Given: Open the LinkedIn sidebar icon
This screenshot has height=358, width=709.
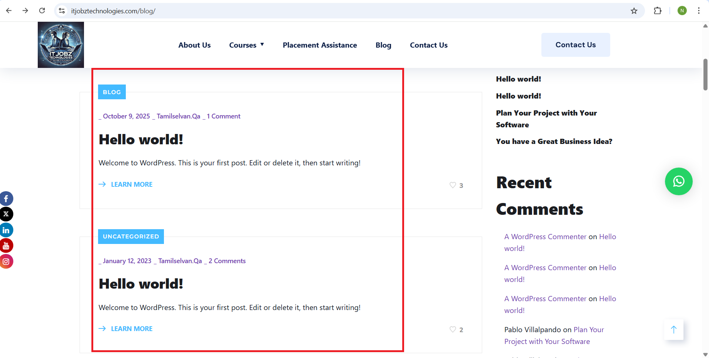Looking at the screenshot, I should pyautogui.click(x=6, y=230).
